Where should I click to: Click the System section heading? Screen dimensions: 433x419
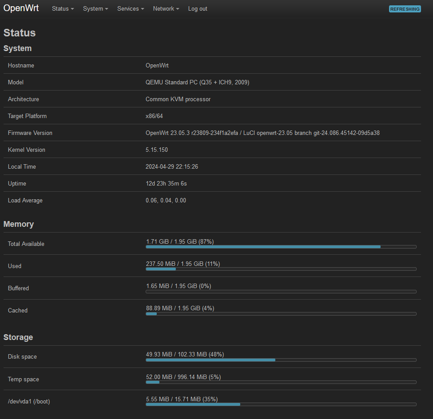pyautogui.click(x=17, y=48)
